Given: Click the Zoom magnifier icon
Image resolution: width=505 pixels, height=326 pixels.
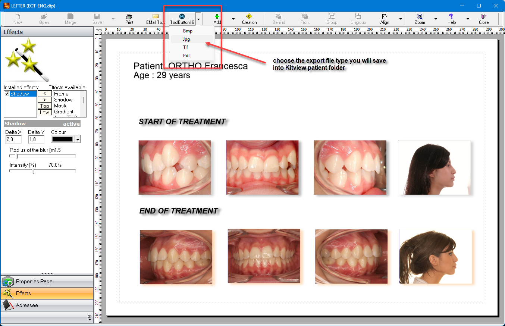Looking at the screenshot, I should tap(420, 16).
